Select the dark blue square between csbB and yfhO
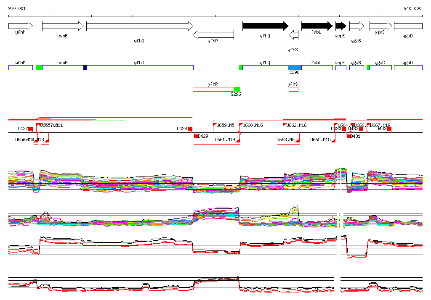 (85, 68)
